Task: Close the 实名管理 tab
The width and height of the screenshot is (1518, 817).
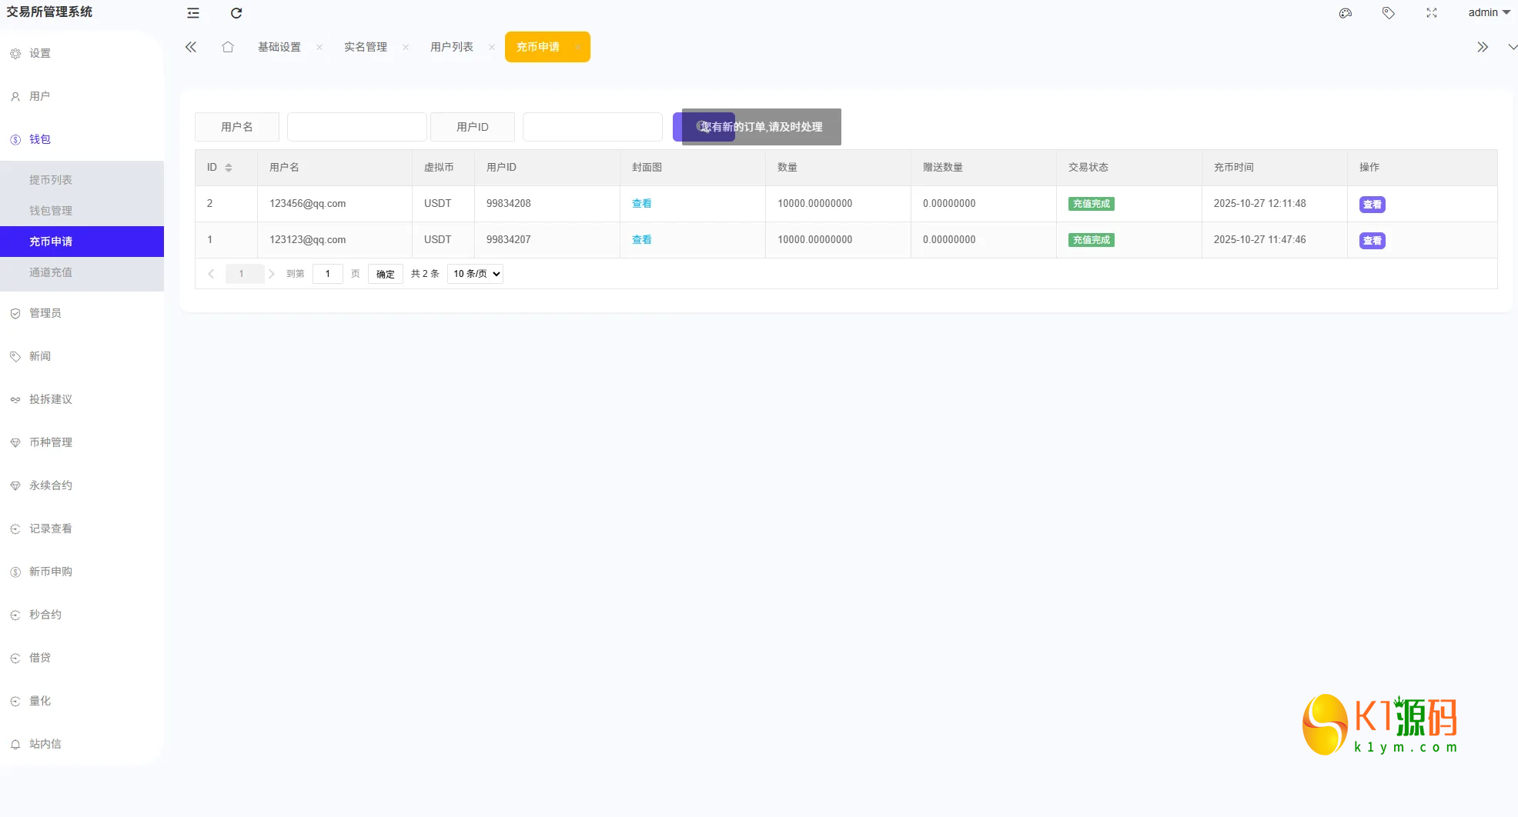Action: 406,48
